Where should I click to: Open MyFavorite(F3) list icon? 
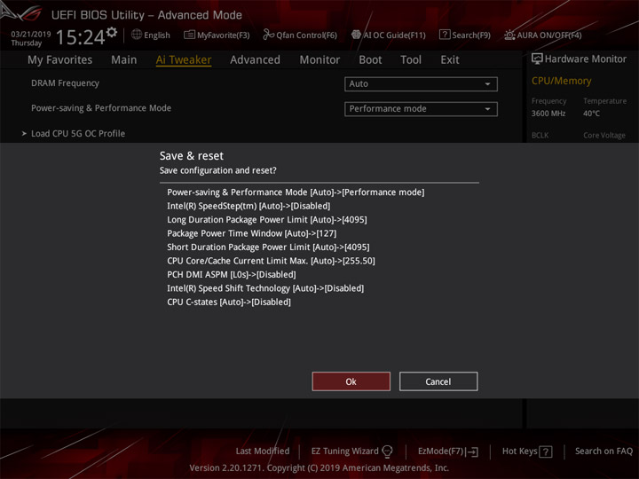[189, 35]
